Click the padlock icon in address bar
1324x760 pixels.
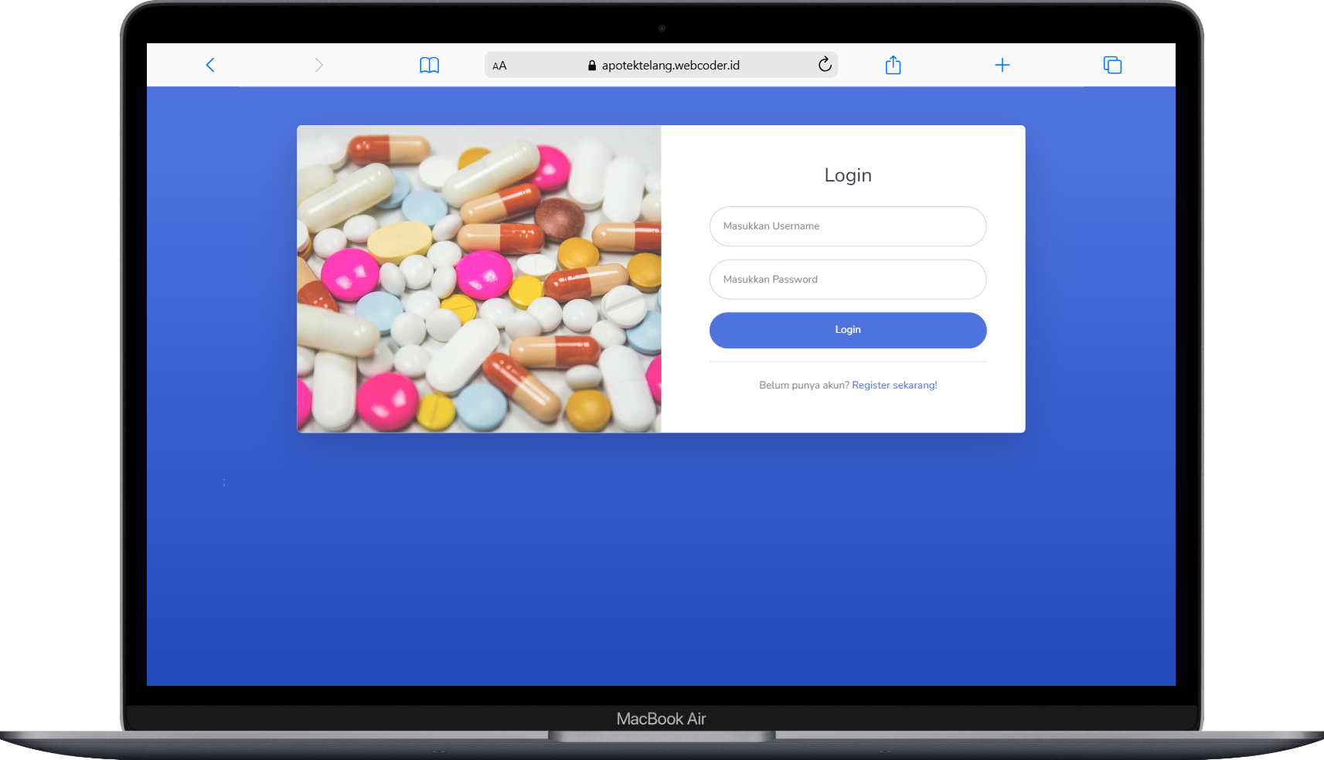coord(592,66)
